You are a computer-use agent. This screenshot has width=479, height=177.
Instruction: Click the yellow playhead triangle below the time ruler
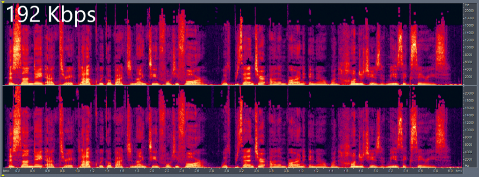(x=3, y=175)
